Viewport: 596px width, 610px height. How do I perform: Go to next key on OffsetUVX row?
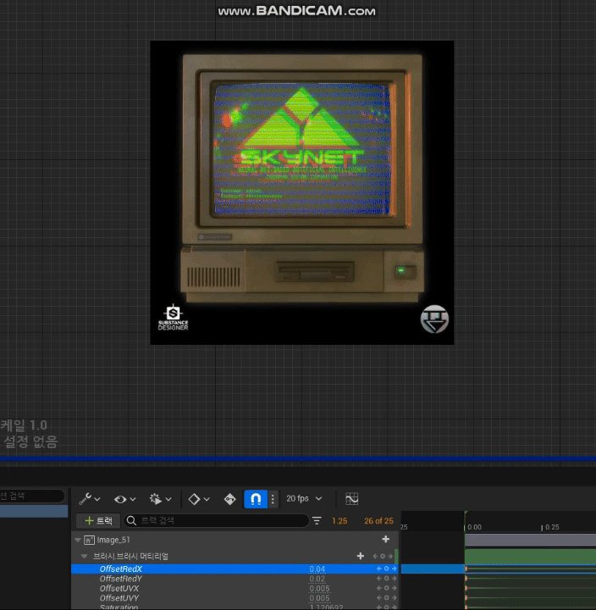pos(394,588)
